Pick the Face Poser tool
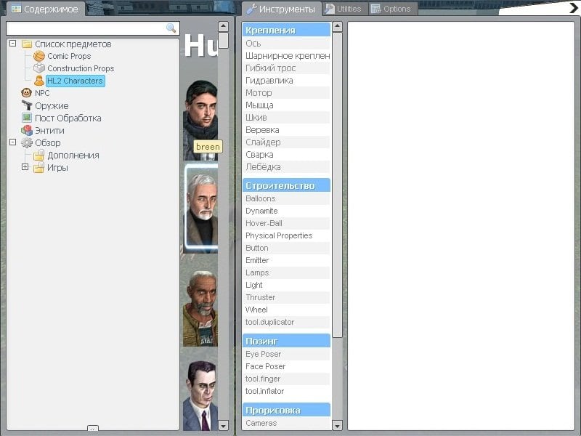Viewport: 581px width, 436px height. tap(265, 366)
